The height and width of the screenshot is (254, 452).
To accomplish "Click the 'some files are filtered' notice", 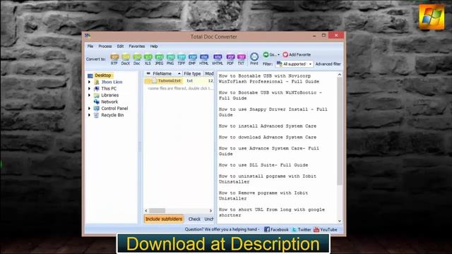I will (x=181, y=88).
